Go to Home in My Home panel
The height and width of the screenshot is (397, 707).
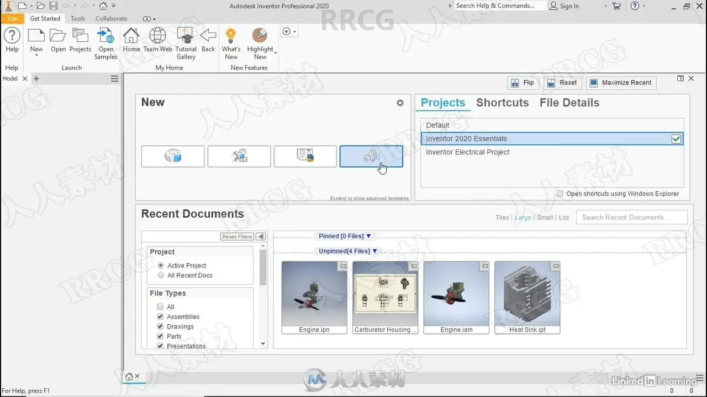click(131, 40)
